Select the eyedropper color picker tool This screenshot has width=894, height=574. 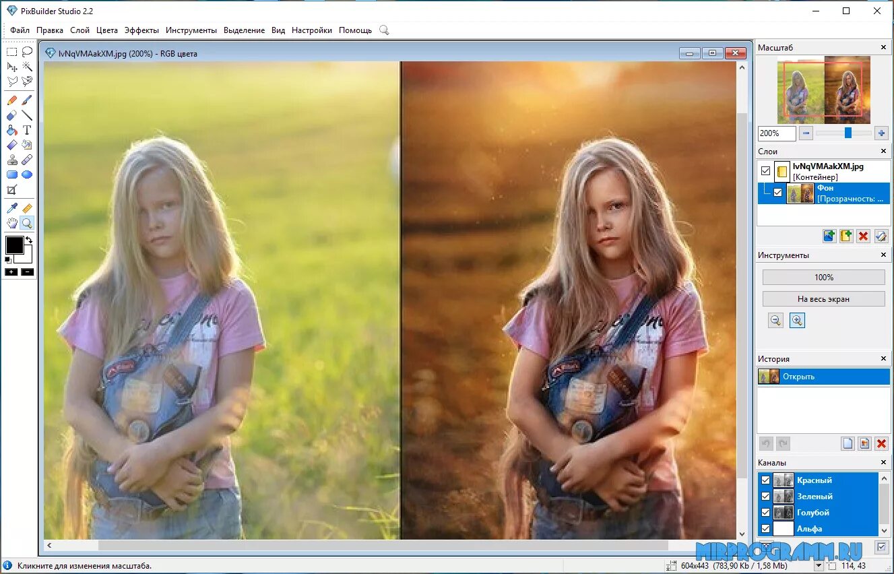(12, 209)
